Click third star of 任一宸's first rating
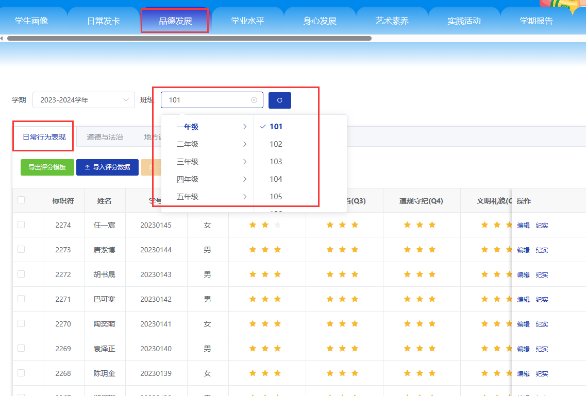This screenshot has width=586, height=396. click(x=277, y=225)
